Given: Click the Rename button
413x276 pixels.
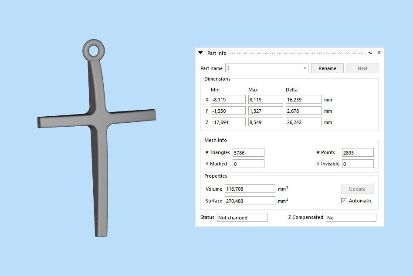Looking at the screenshot, I should (327, 68).
